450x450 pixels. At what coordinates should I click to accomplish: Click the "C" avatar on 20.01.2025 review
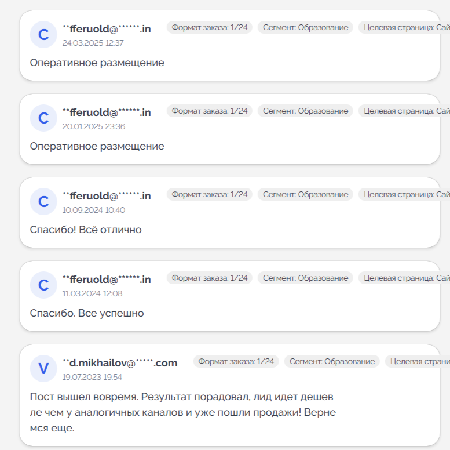(x=43, y=118)
